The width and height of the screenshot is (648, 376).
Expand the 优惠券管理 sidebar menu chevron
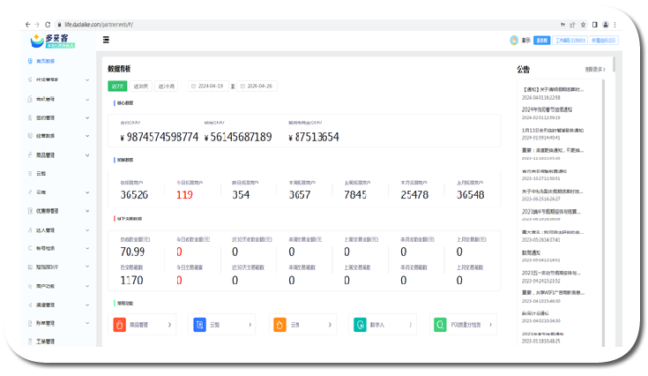click(87, 211)
